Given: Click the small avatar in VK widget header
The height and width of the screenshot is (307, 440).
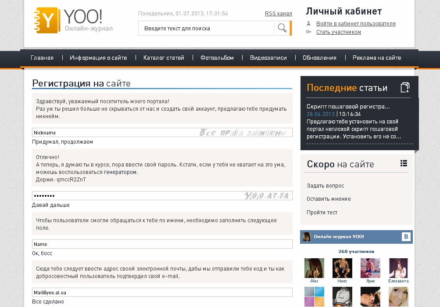Looking at the screenshot, I should pyautogui.click(x=307, y=237).
